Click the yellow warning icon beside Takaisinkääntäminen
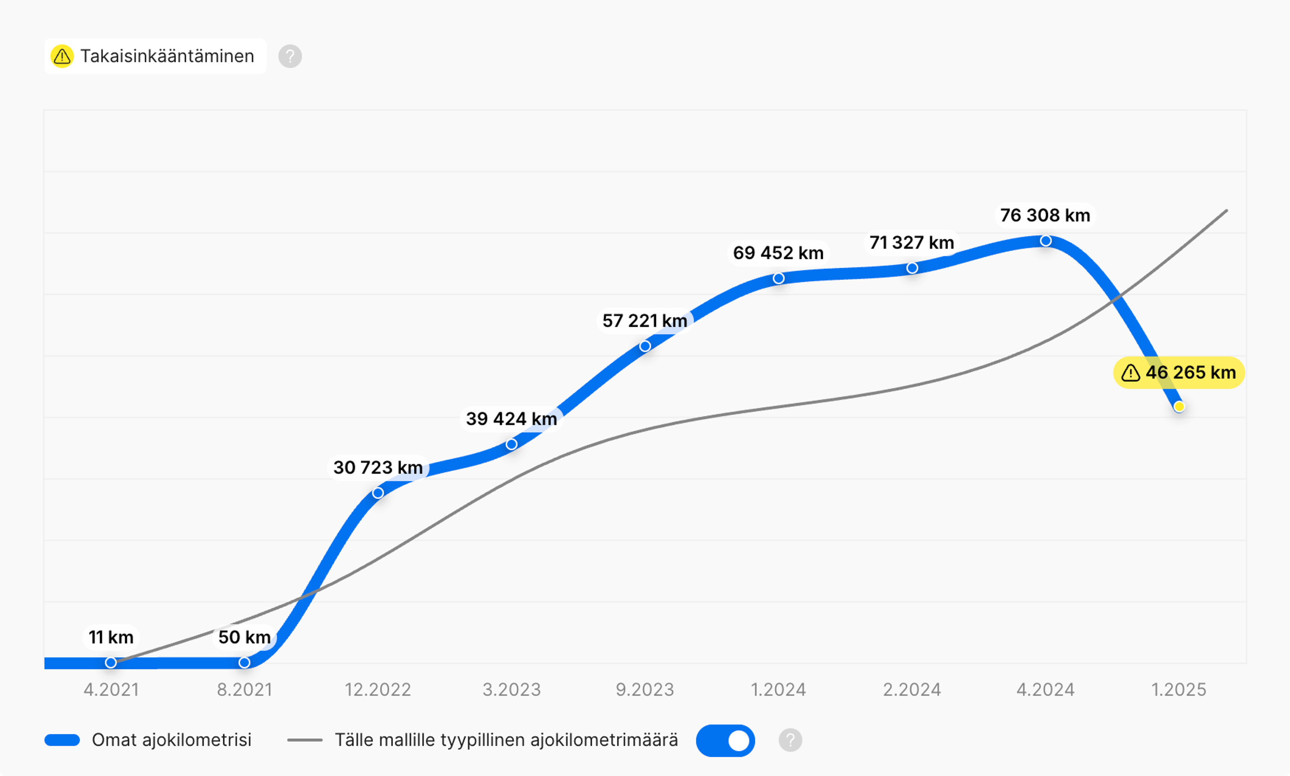The width and height of the screenshot is (1290, 776). point(62,56)
